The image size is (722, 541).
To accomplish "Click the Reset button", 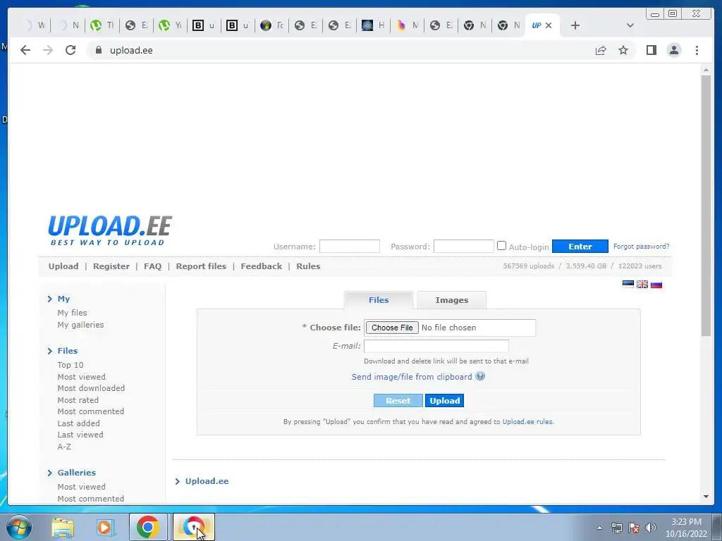I will (398, 401).
